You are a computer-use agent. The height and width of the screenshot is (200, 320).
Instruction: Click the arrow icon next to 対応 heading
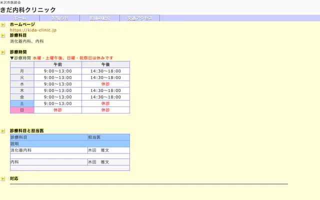3,178
